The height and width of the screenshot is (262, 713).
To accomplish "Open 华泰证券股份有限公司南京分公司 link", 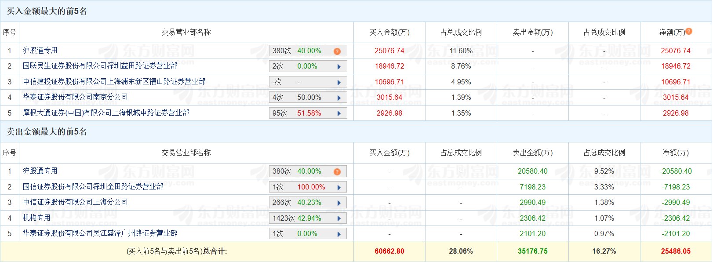I will 75,97.
